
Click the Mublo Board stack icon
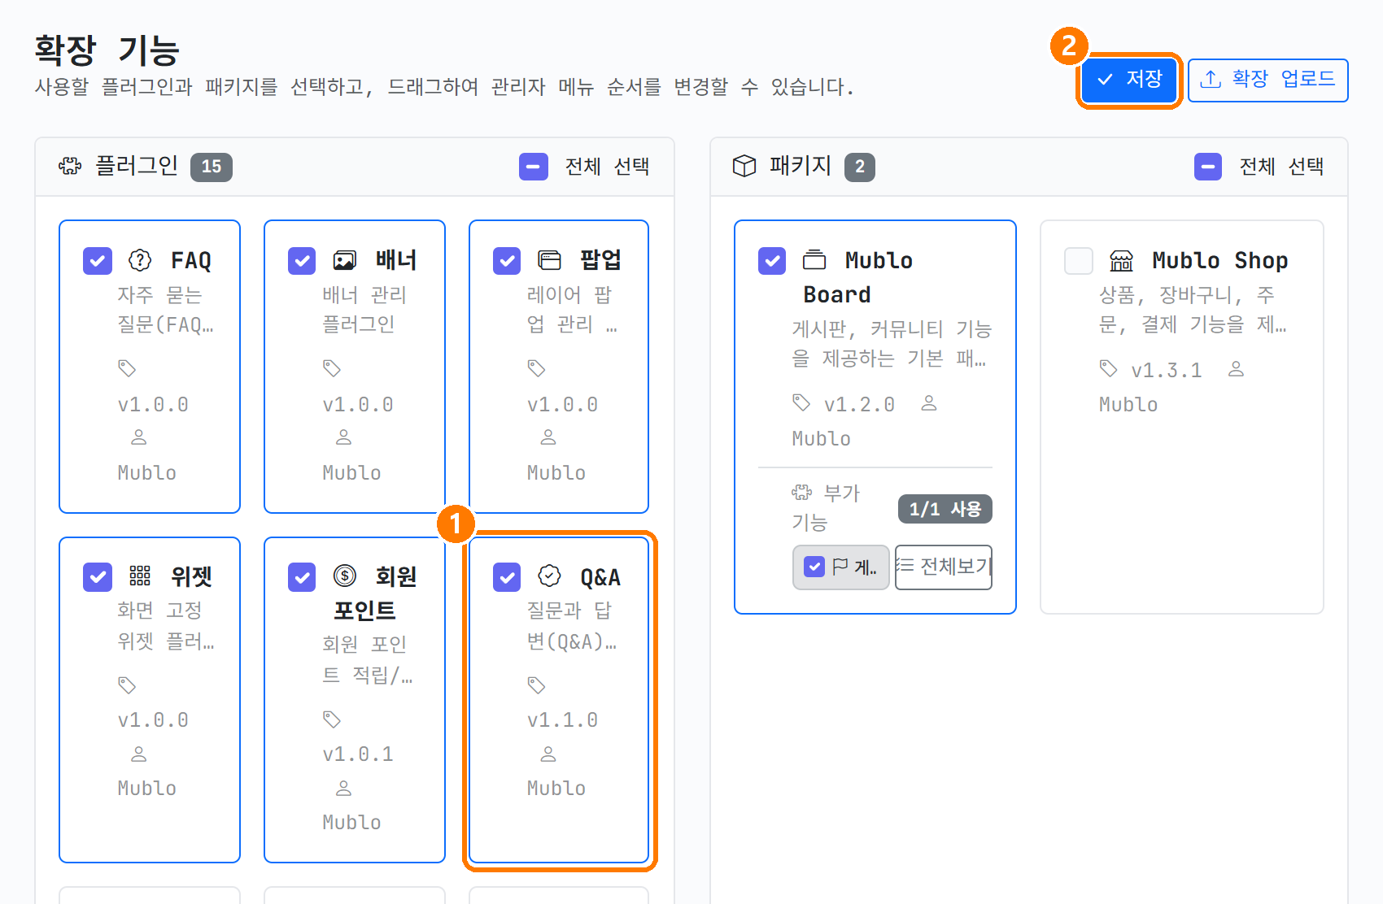click(x=814, y=260)
